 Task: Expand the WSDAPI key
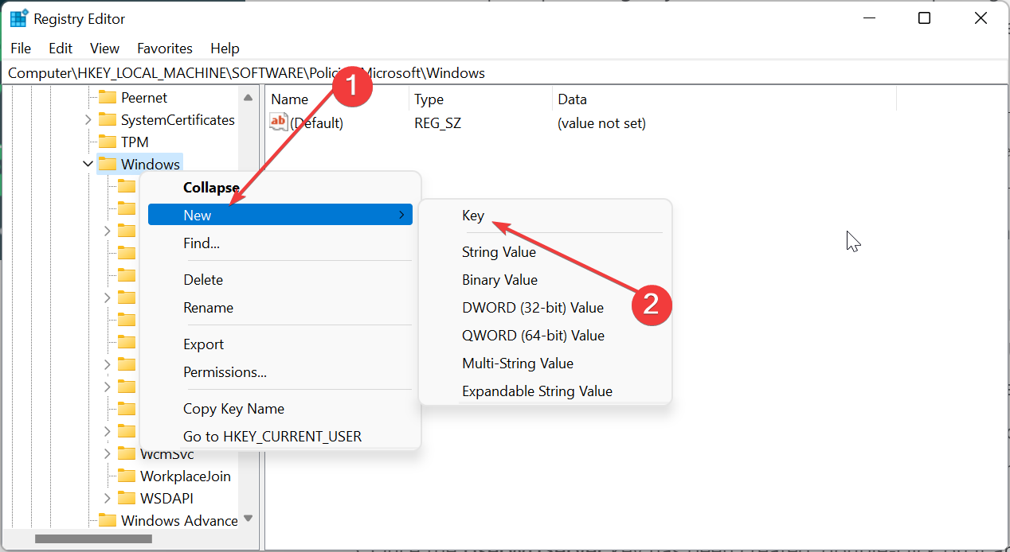(x=108, y=498)
